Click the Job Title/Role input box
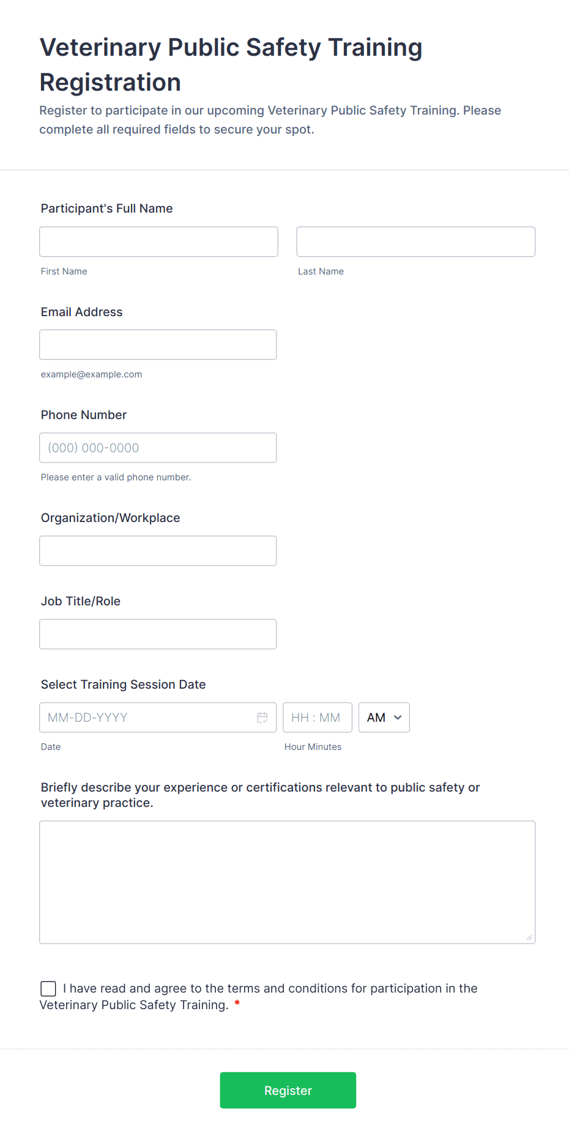This screenshot has height=1139, width=569. 158,634
